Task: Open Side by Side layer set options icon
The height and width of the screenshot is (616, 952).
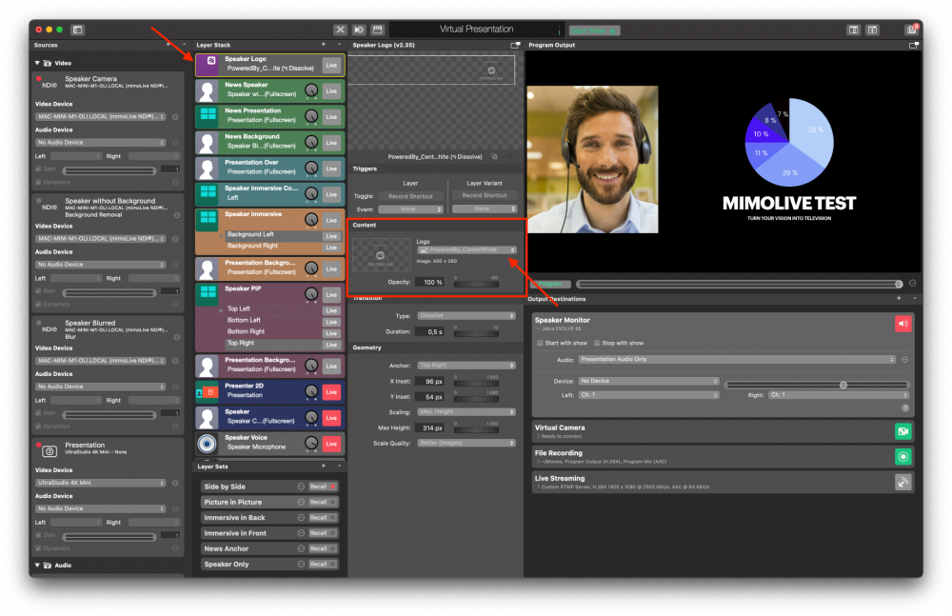Action: pyautogui.click(x=301, y=487)
